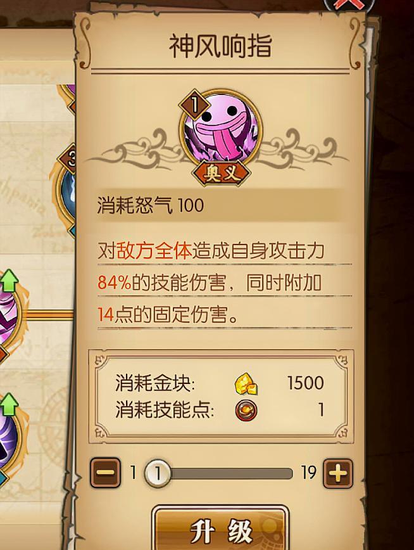414x550 pixels.
Task: Click the 消耗怒气 100 rage cost bar
Action: 218,205
